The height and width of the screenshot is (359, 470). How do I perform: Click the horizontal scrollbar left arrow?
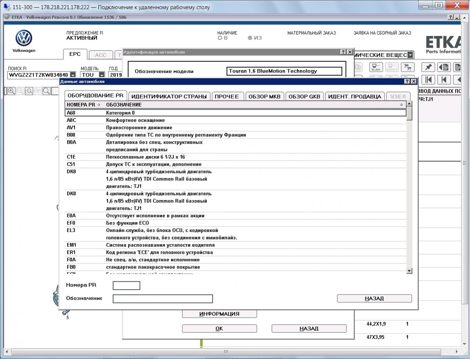click(x=7, y=352)
